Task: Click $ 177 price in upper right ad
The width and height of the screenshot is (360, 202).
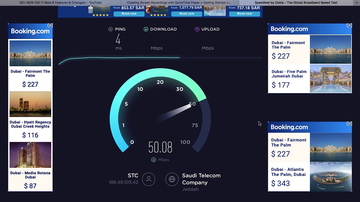Action: point(281,85)
